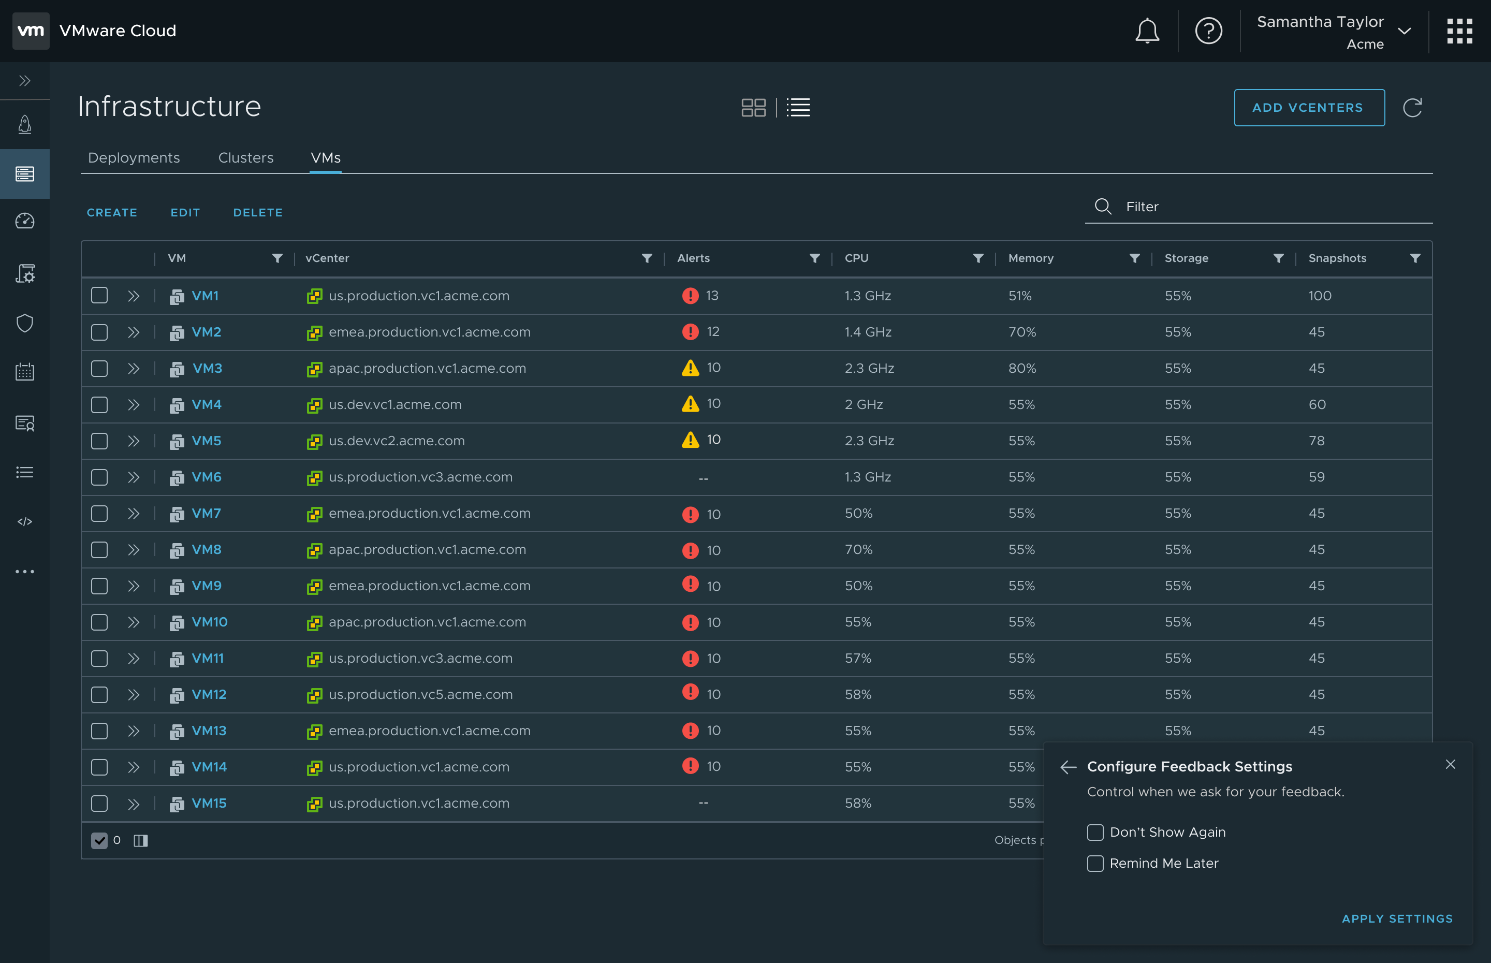Select the Infrastructure sidebar icon
Viewport: 1491px width, 963px height.
pyautogui.click(x=25, y=174)
